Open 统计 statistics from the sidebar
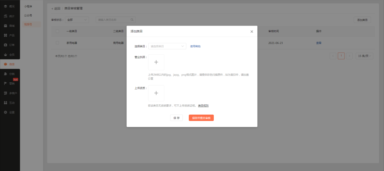This screenshot has height=171, width=384. click(5, 16)
